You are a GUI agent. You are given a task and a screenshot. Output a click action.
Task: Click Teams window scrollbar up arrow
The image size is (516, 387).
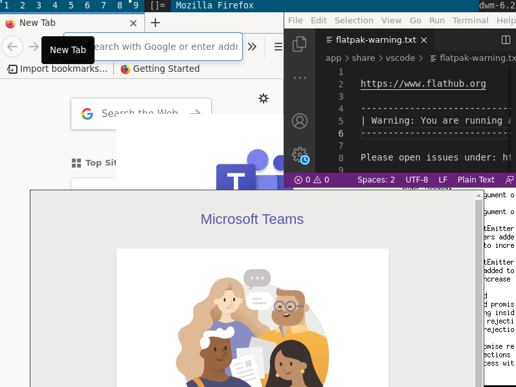[x=478, y=196]
